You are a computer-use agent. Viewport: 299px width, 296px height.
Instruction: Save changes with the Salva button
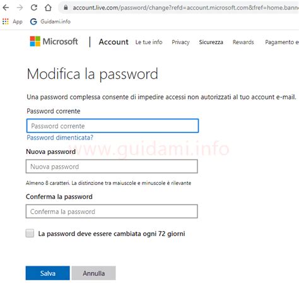pyautogui.click(x=48, y=273)
